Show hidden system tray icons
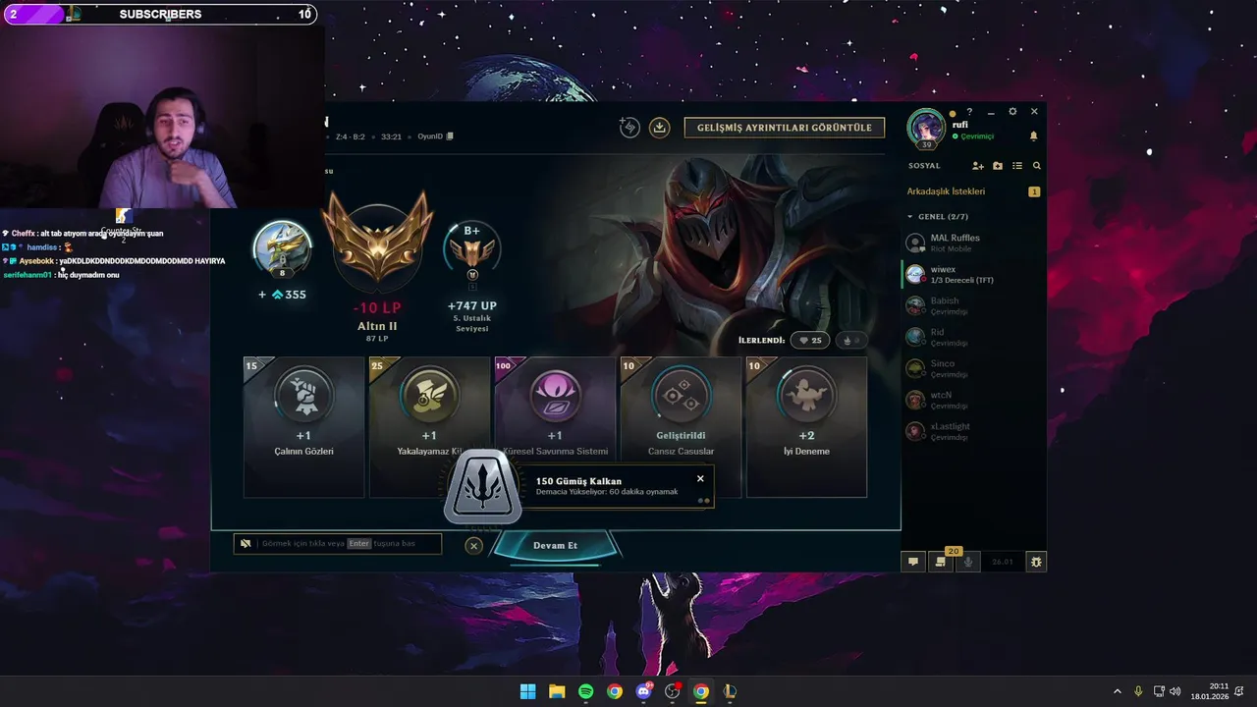This screenshot has width=1257, height=707. pos(1117,691)
